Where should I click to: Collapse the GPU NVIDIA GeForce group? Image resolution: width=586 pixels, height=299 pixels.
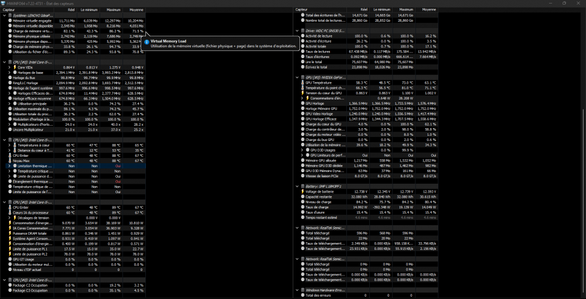[297, 77]
